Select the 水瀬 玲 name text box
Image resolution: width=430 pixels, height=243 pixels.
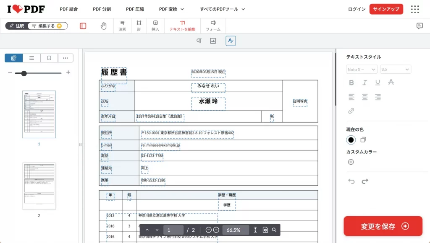coord(208,104)
